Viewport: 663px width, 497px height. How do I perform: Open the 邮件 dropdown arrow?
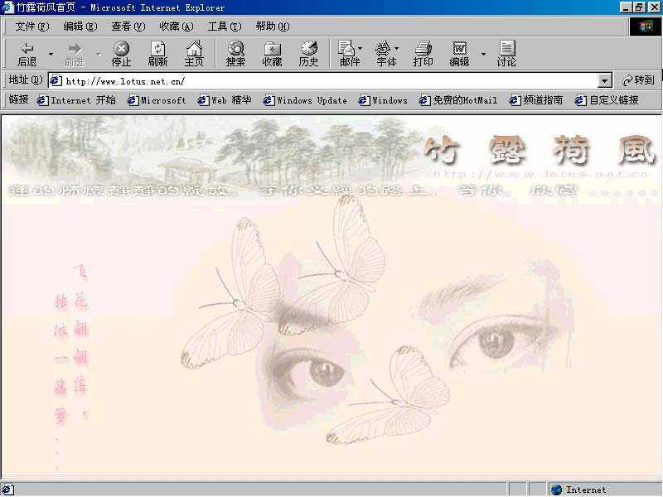[x=360, y=47]
